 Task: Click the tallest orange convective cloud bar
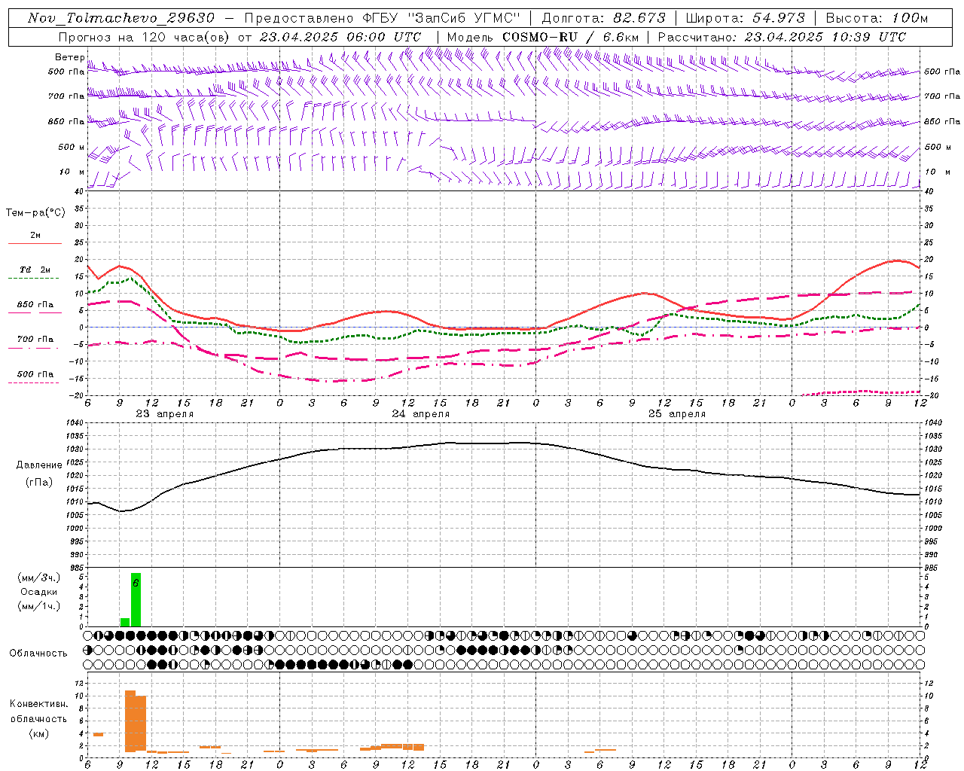click(x=130, y=721)
